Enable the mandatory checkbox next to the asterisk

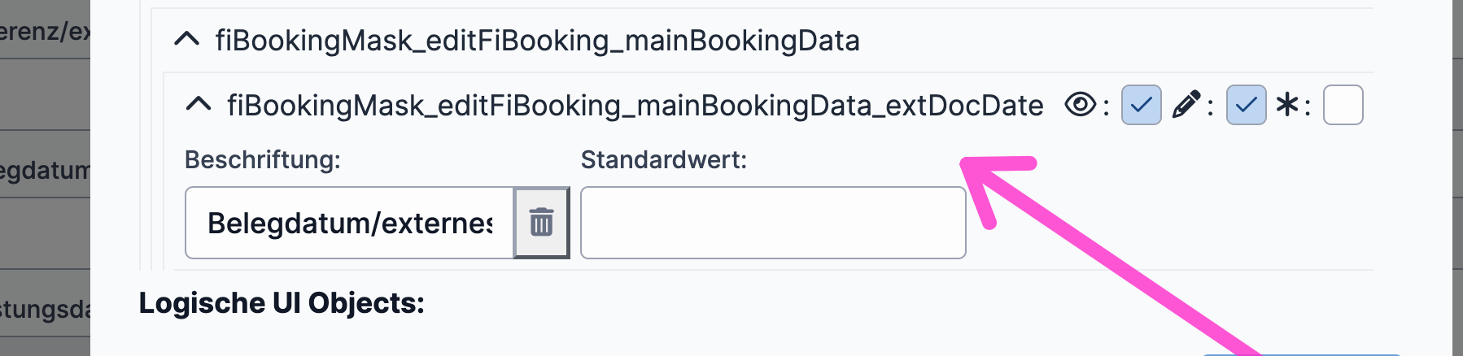click(1343, 105)
